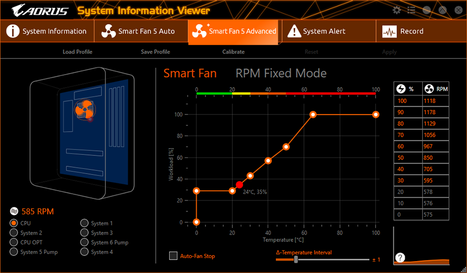Screen dimensions: 467x273
Task: Click the red 24°C, 35% current point
Action: 239,184
